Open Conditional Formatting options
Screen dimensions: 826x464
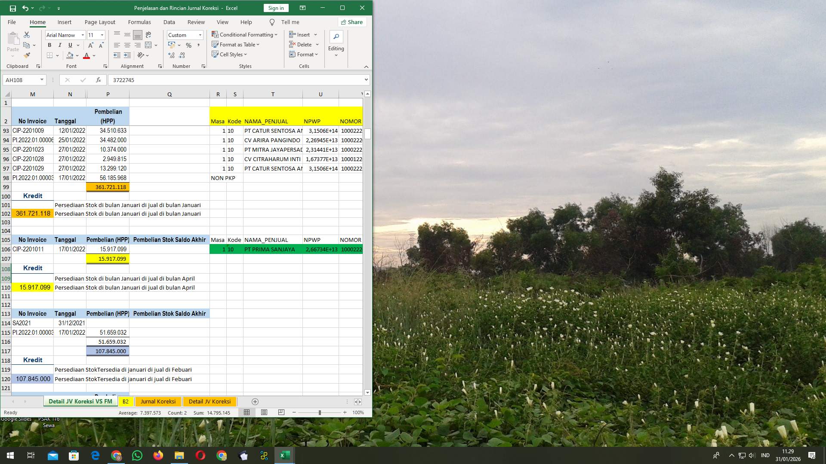tap(244, 34)
